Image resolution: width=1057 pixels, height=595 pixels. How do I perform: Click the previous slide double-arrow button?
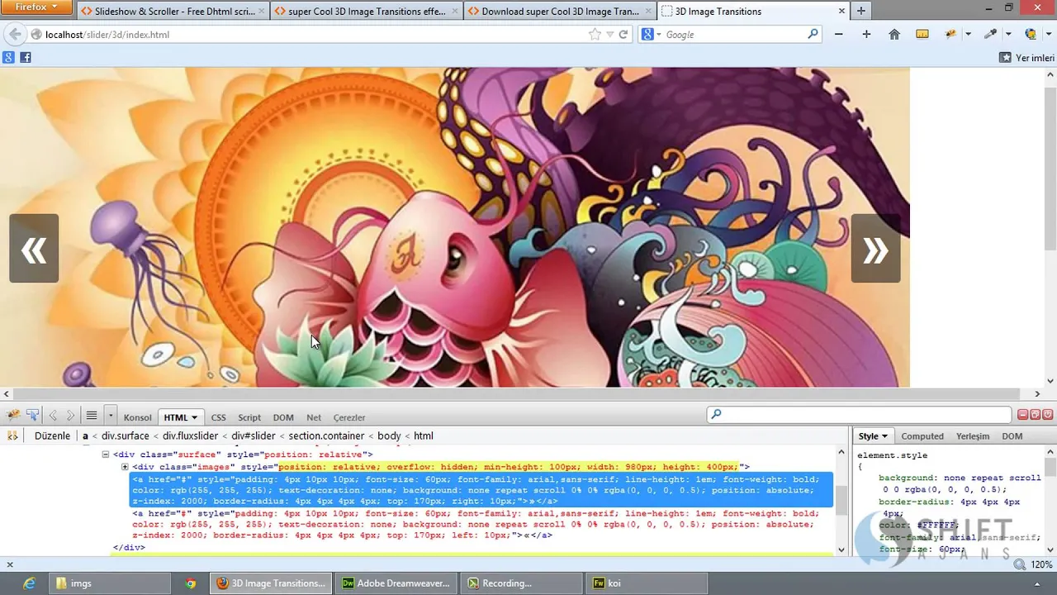(x=34, y=249)
